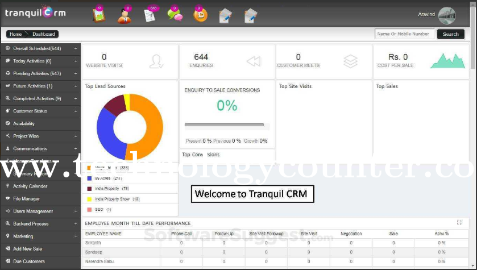
Task: Click the Availability sidebar icon
Action: [x=7, y=123]
